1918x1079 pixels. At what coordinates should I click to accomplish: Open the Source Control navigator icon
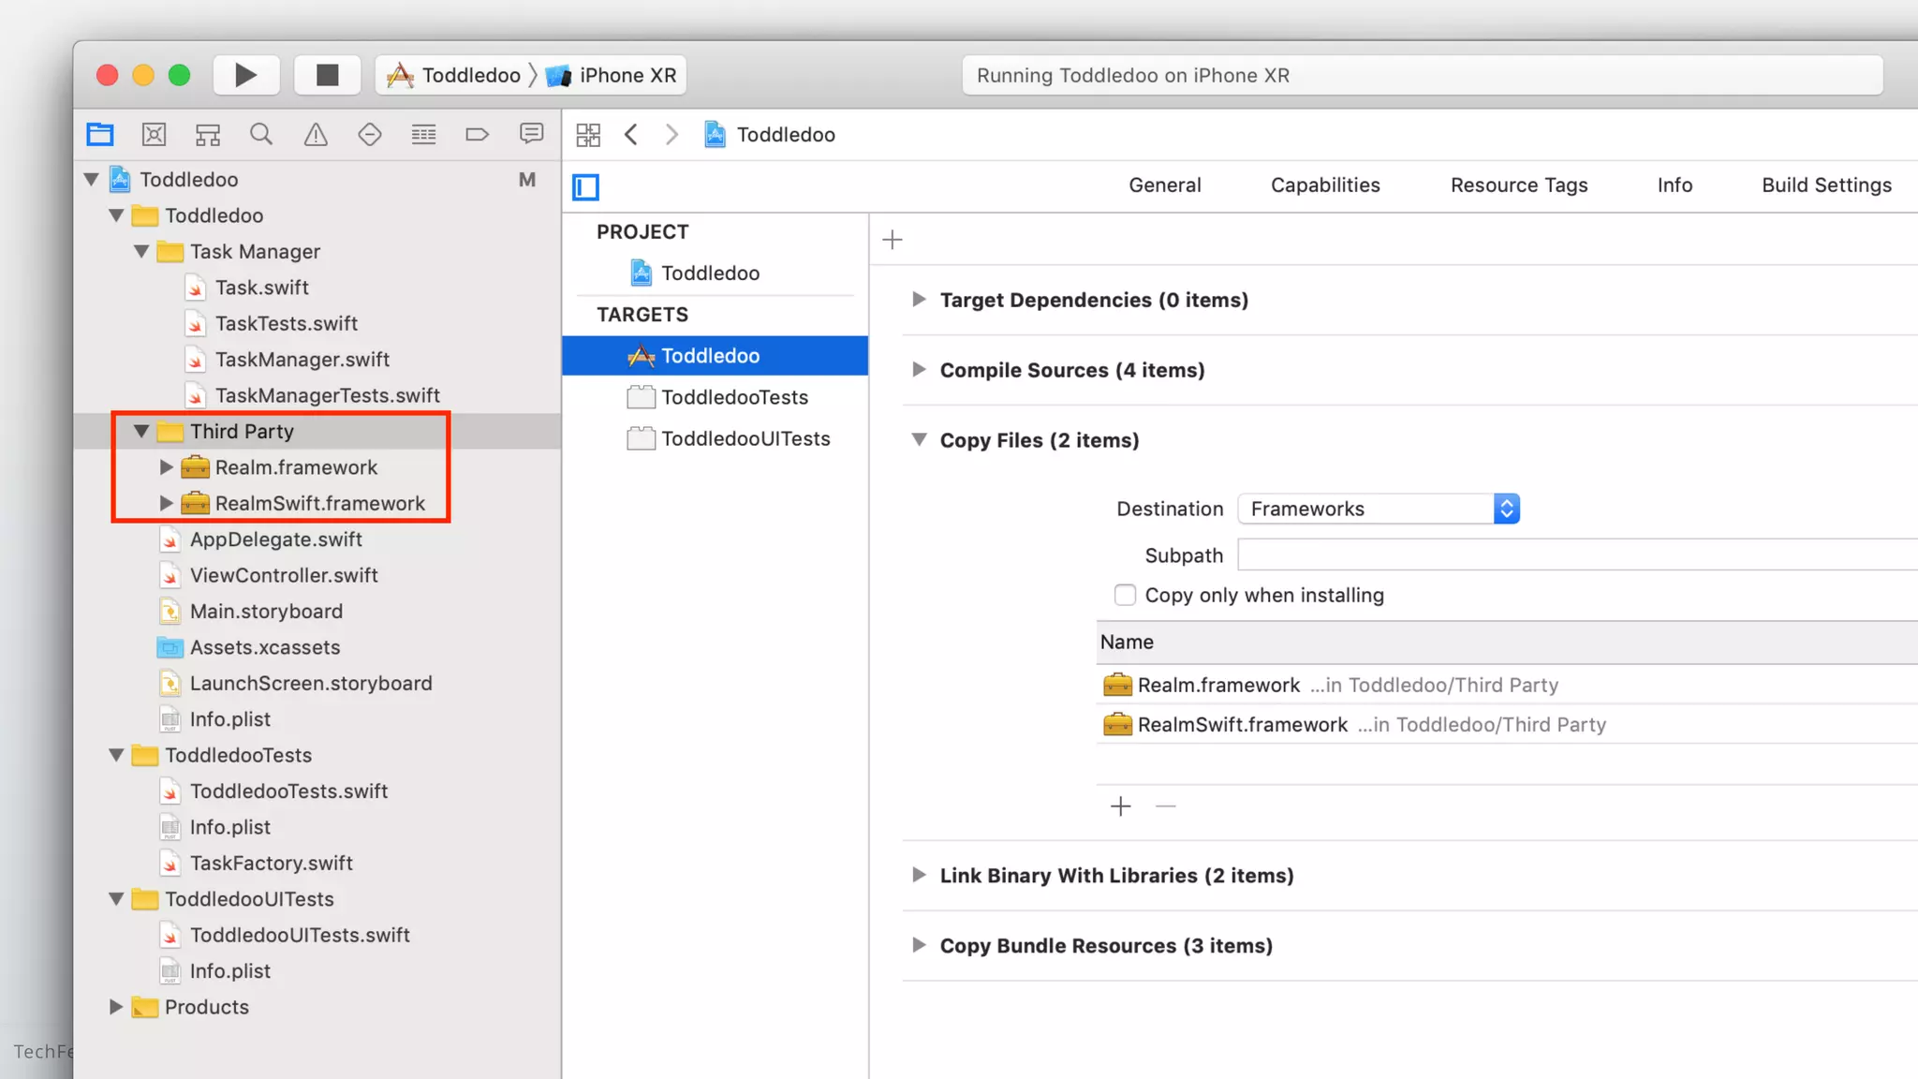click(154, 135)
